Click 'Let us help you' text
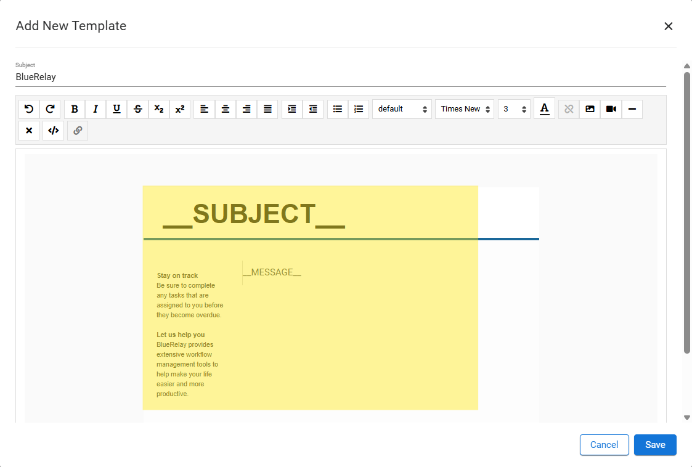The width and height of the screenshot is (692, 467). 181,335
